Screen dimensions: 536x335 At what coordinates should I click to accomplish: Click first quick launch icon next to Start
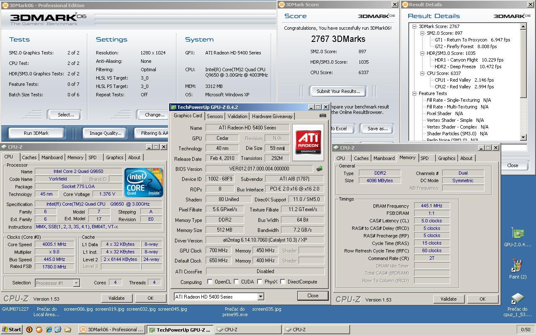point(29,330)
